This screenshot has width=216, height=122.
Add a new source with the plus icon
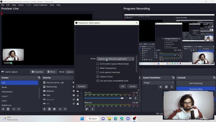click(44, 109)
